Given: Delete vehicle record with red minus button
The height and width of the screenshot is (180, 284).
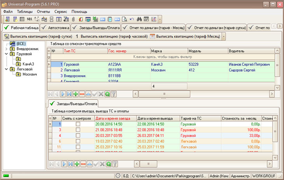Looking at the screenshot, I should pyautogui.click(x=82, y=94).
